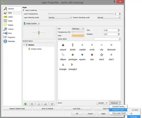This screenshot has height=118, width=142.
Task: Click Restore Default Style button
Action: point(17,109)
